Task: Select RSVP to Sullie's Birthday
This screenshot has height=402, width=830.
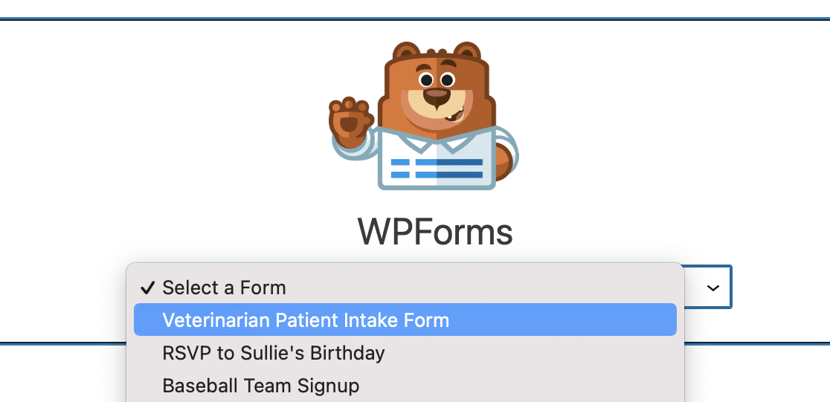Action: coord(273,353)
